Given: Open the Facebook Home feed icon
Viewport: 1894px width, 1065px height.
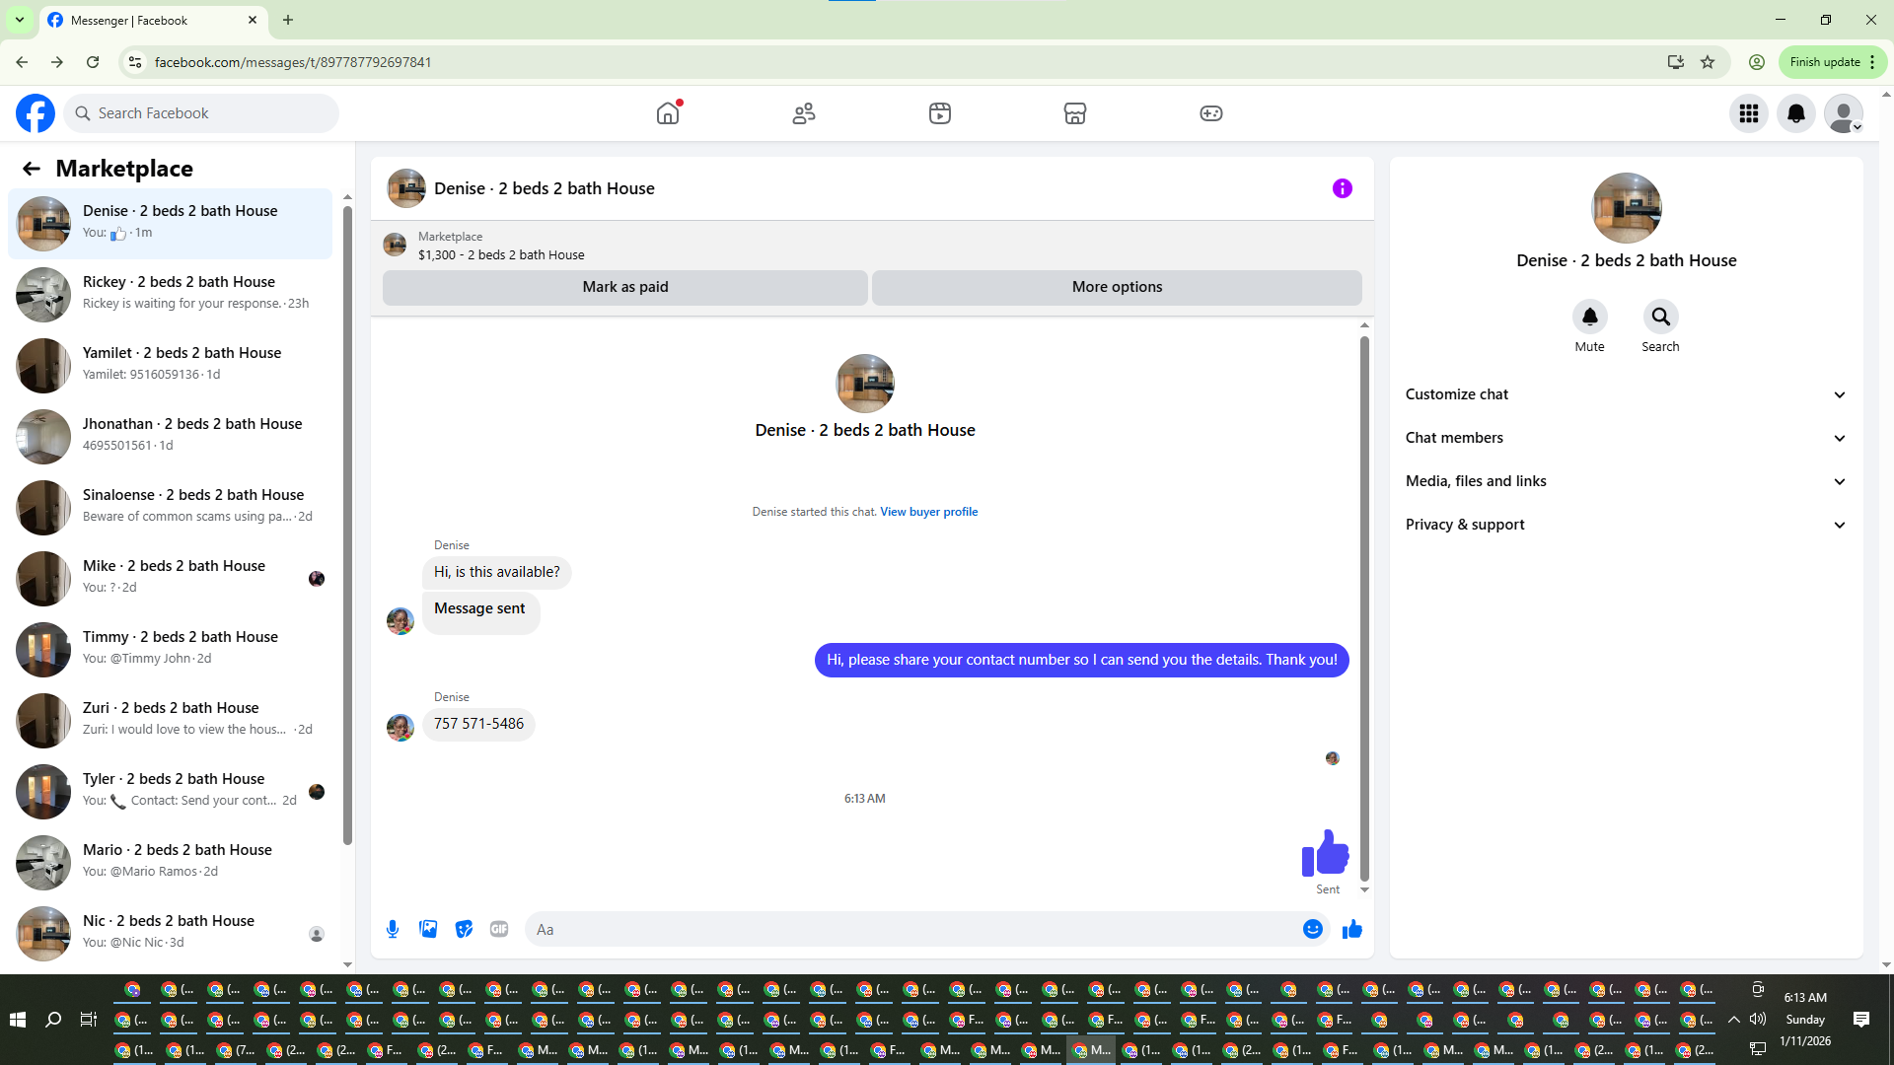Looking at the screenshot, I should [668, 113].
